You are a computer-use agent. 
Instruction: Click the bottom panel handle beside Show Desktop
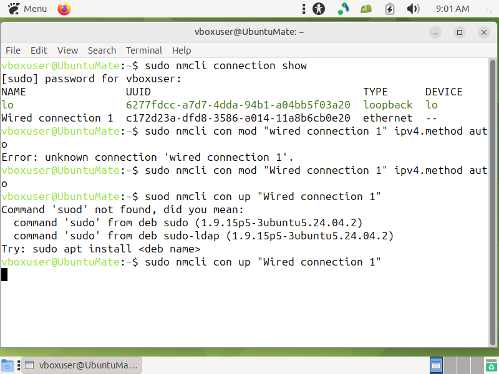(x=19, y=365)
